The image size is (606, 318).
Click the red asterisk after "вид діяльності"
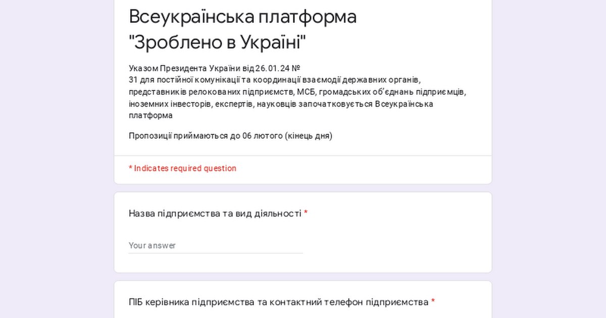(x=306, y=214)
